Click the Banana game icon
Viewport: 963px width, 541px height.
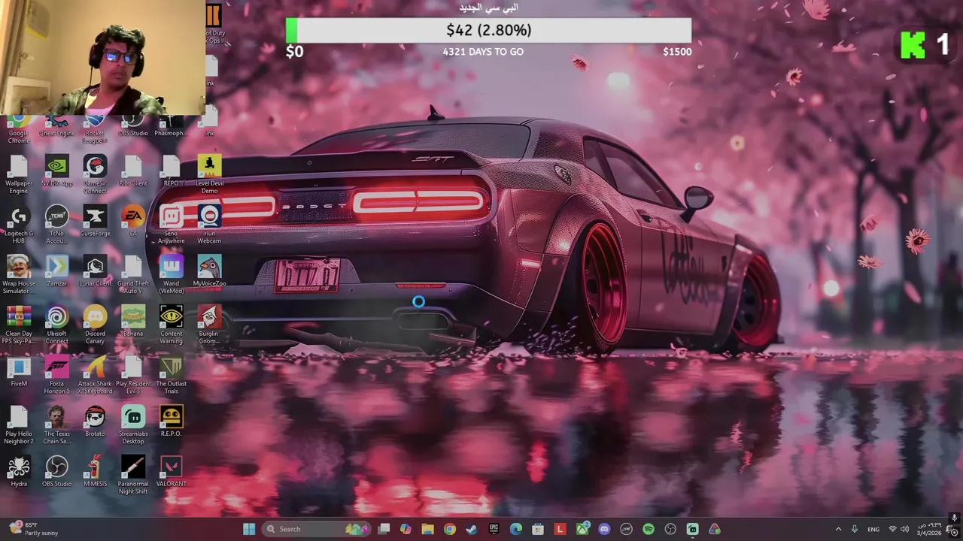[133, 322]
